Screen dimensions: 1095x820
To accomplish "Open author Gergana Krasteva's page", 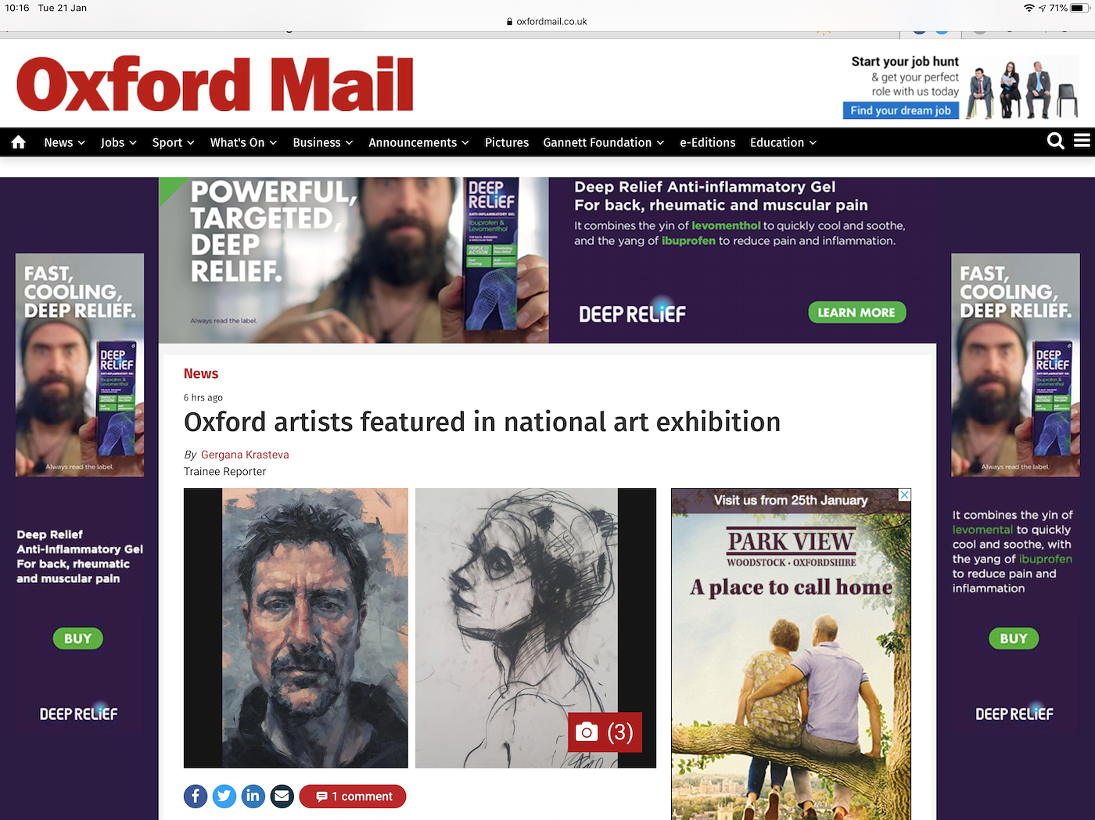I will [245, 455].
